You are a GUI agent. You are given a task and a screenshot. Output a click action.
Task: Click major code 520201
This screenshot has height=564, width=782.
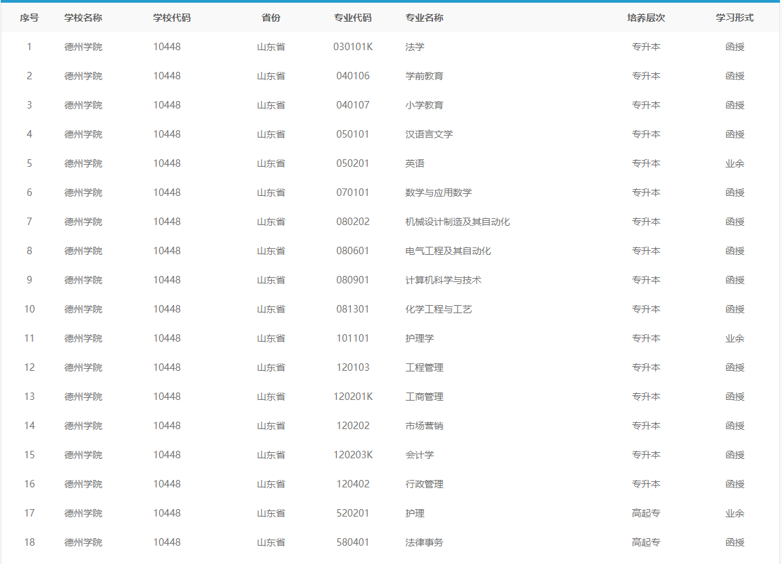point(353,513)
